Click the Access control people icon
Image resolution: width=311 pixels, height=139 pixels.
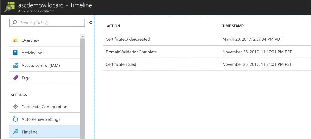[15, 66]
